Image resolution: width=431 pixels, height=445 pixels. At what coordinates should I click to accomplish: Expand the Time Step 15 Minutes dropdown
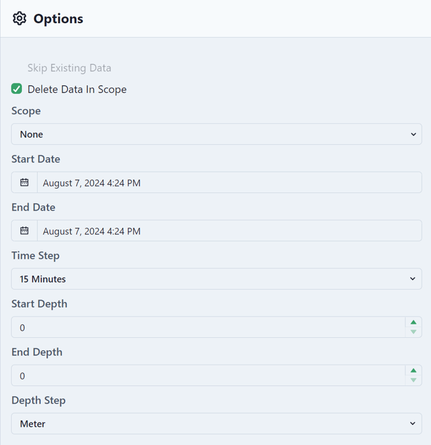coord(217,279)
